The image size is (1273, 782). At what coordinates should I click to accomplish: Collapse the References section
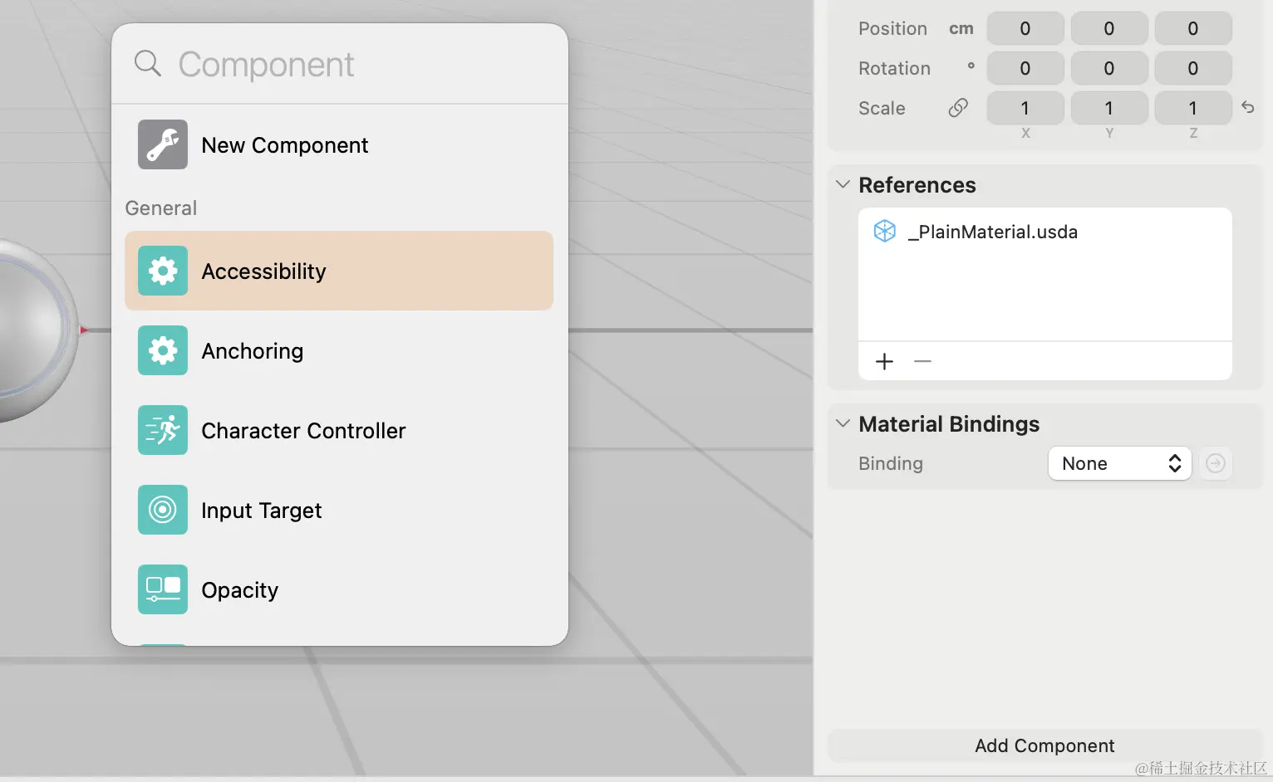coord(843,184)
